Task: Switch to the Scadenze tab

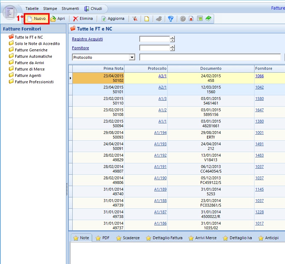Action: [128, 238]
